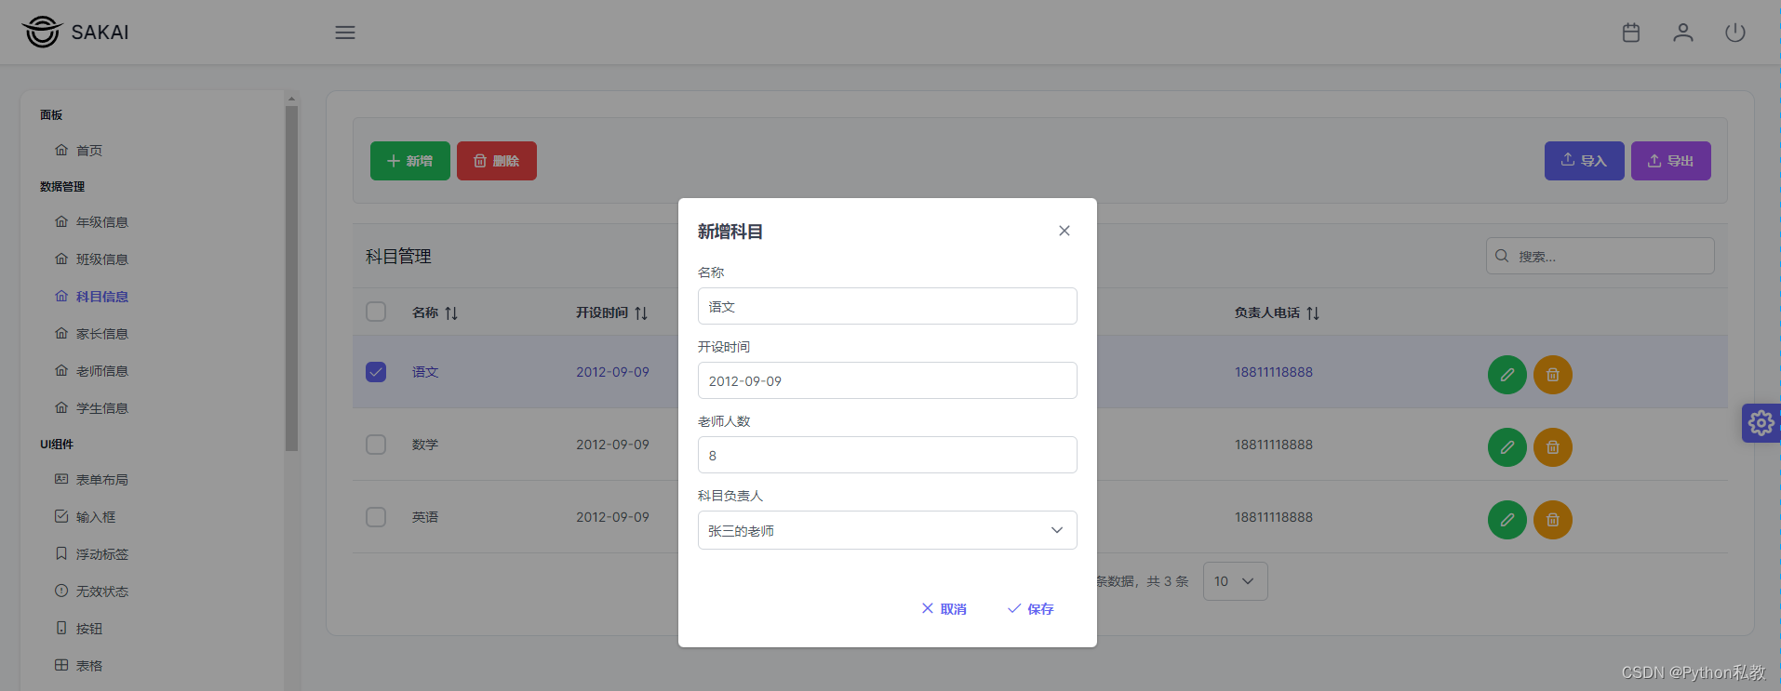Go to 学生信息 in sidebar
This screenshot has height=691, width=1781.
point(102,408)
